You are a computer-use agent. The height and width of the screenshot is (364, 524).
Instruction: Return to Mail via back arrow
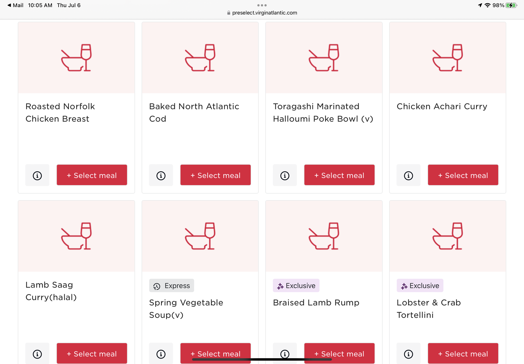pyautogui.click(x=15, y=5)
